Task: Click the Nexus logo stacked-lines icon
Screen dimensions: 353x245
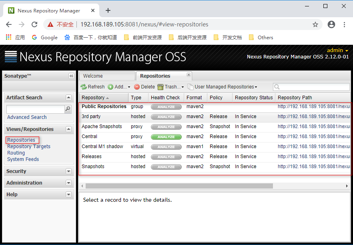Action: [x=10, y=57]
